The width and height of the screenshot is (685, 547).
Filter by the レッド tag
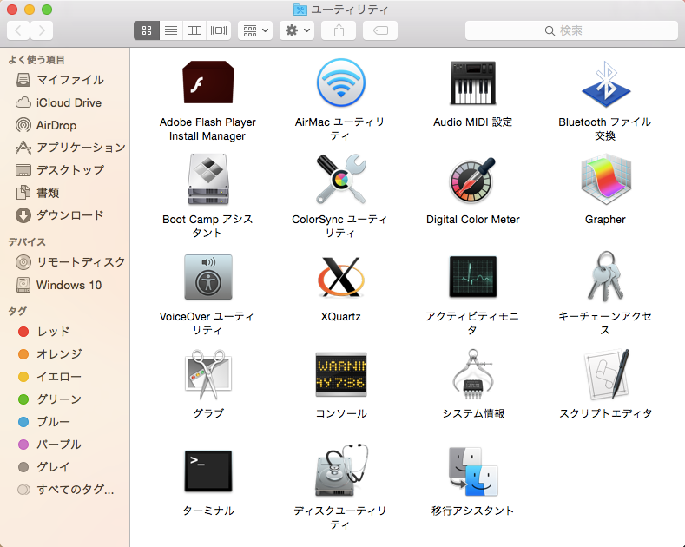64,332
